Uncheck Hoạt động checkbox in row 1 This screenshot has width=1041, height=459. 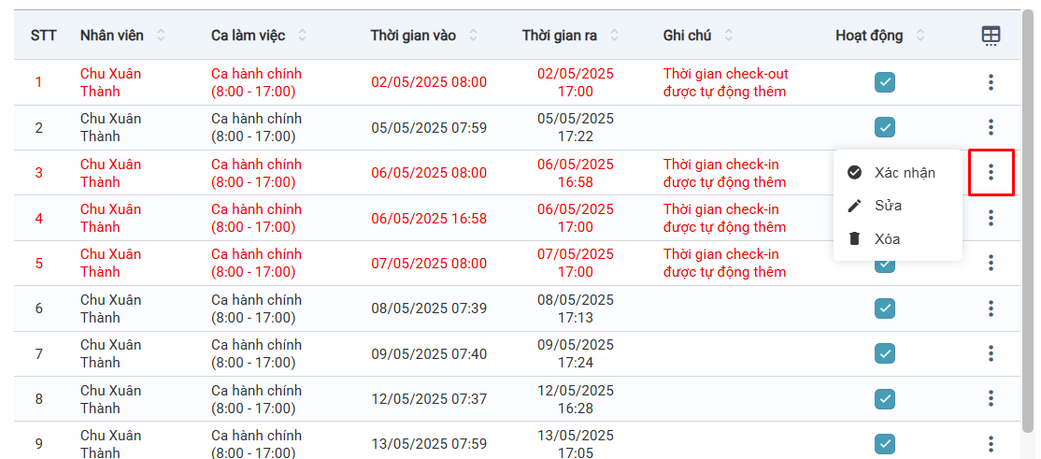[885, 82]
